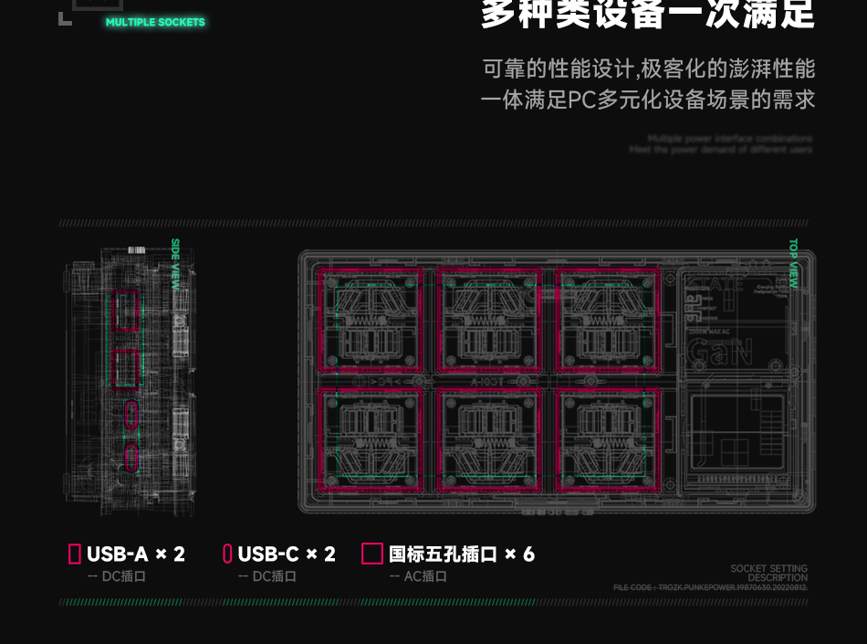Click the top-right AC socket outline
Screen dimensions: 867x644
click(x=607, y=320)
